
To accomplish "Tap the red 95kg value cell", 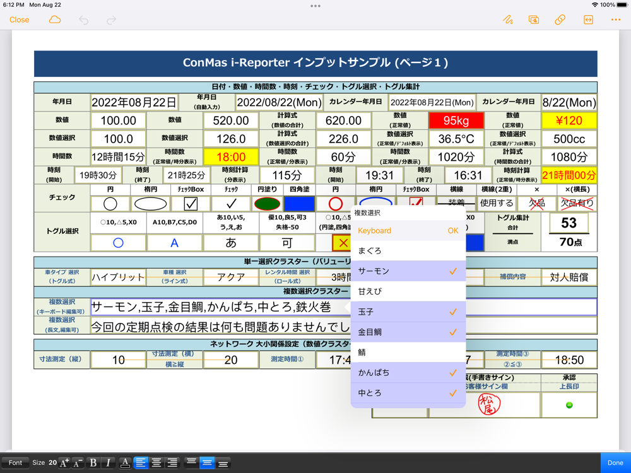I will 456,120.
